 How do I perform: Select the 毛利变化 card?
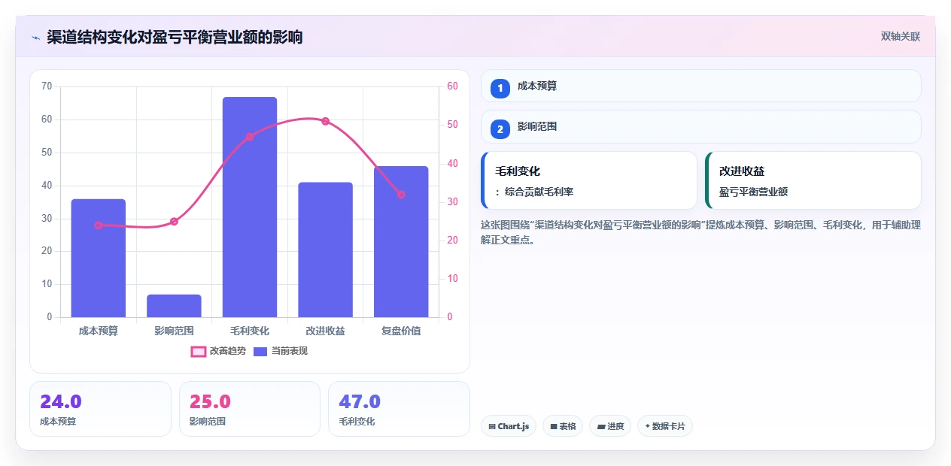(x=589, y=180)
